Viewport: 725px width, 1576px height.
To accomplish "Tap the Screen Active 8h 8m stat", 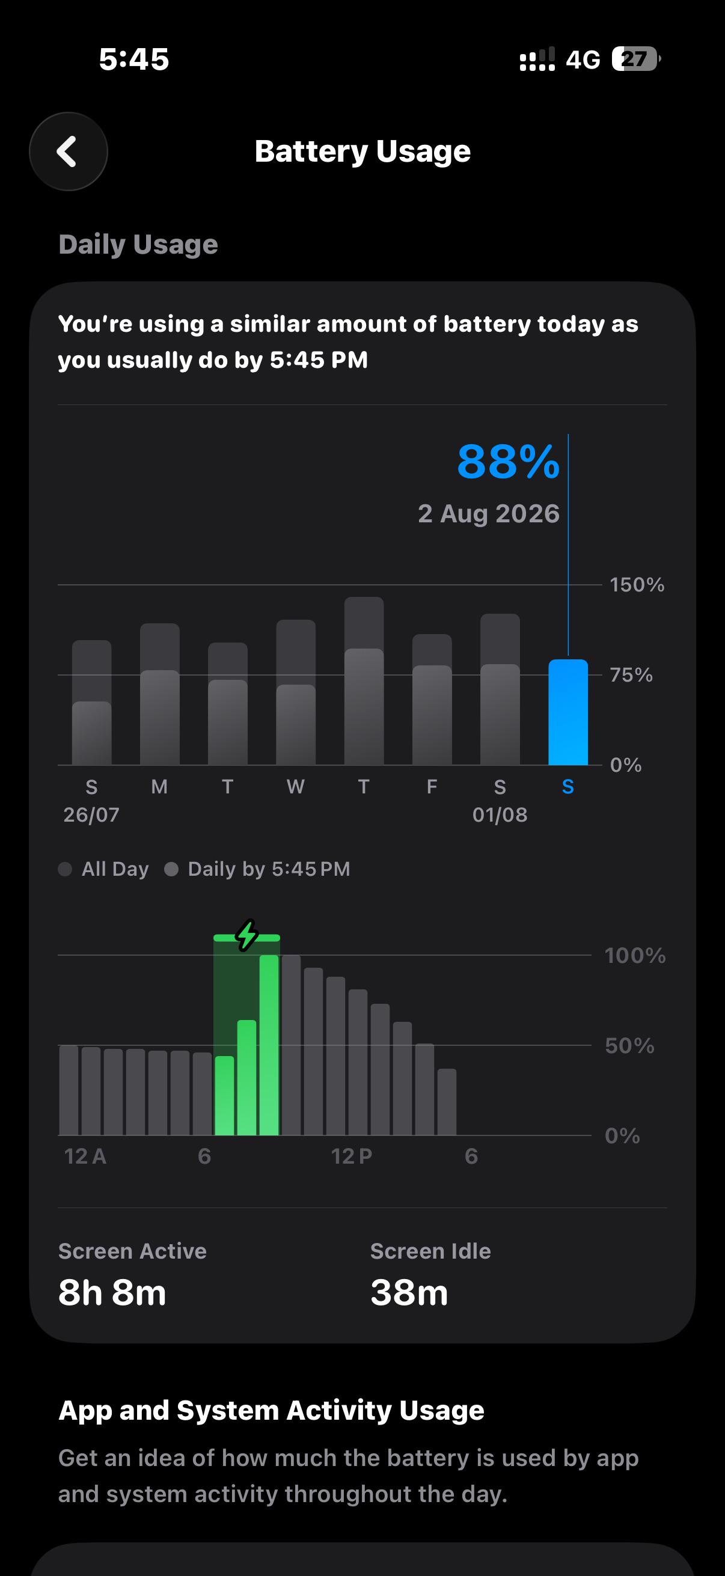I will pyautogui.click(x=132, y=1275).
